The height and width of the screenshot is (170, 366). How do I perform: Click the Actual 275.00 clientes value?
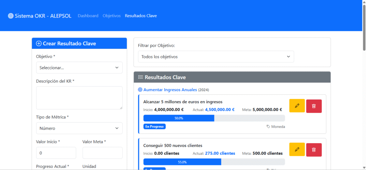220,153
